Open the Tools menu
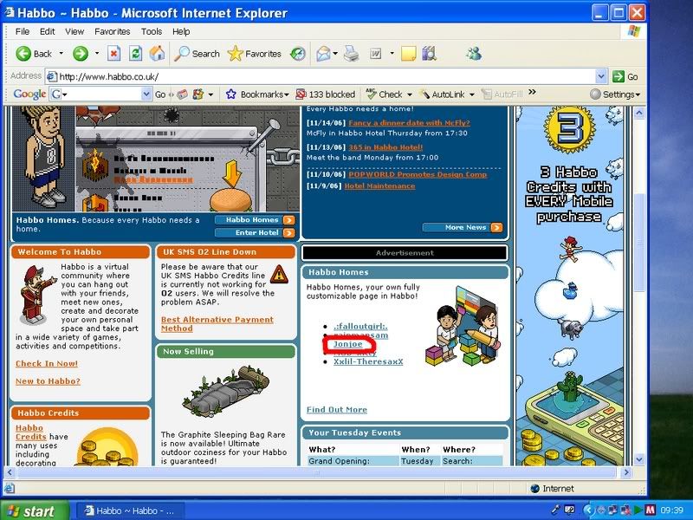Viewport: 693px width, 520px height. coord(152,31)
